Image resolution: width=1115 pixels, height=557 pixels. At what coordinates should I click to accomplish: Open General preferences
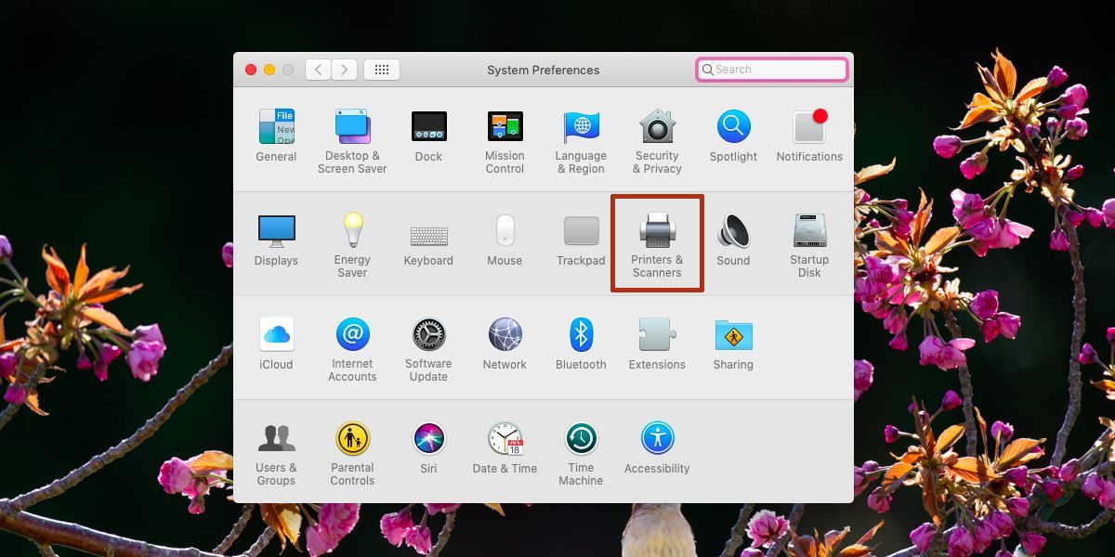tap(276, 136)
